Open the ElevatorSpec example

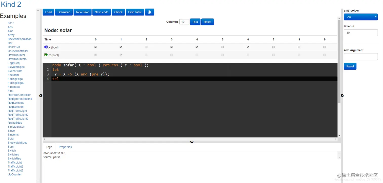click(16, 67)
